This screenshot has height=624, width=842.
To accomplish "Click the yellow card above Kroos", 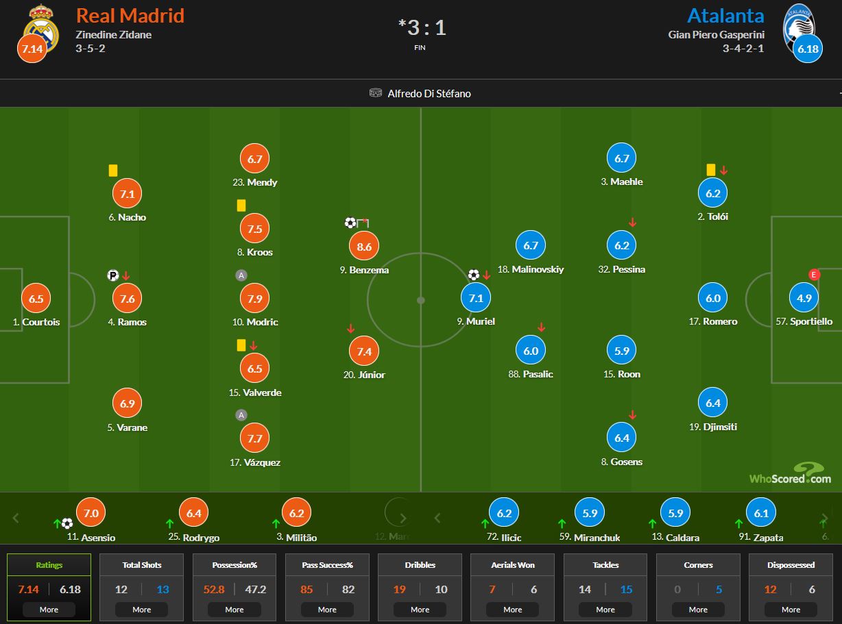I will [x=241, y=205].
